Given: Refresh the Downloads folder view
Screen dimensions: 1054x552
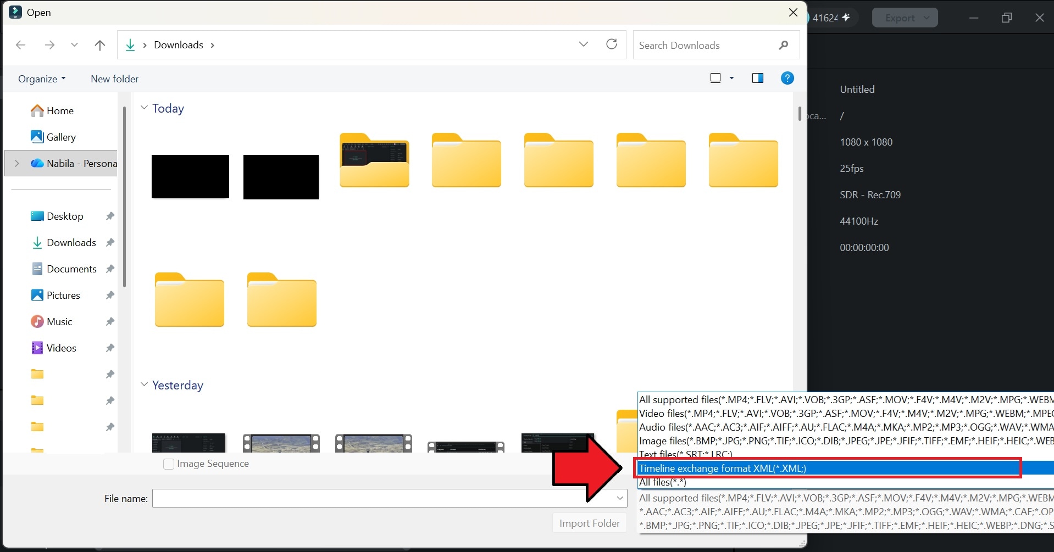Looking at the screenshot, I should click(x=612, y=44).
